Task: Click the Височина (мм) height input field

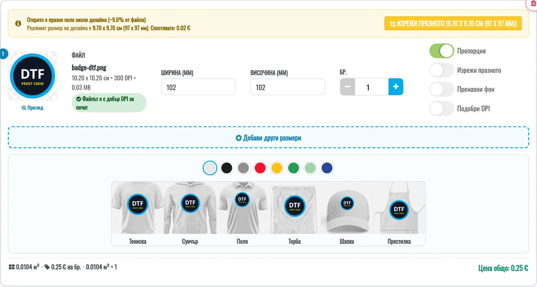Action: (288, 87)
